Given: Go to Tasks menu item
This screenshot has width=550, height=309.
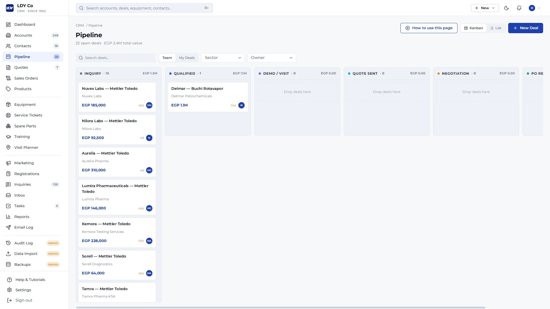Looking at the screenshot, I should click(x=33, y=206).
